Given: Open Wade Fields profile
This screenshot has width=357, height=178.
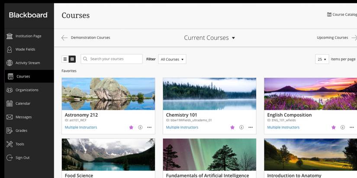Looking at the screenshot, I should 25,50.
